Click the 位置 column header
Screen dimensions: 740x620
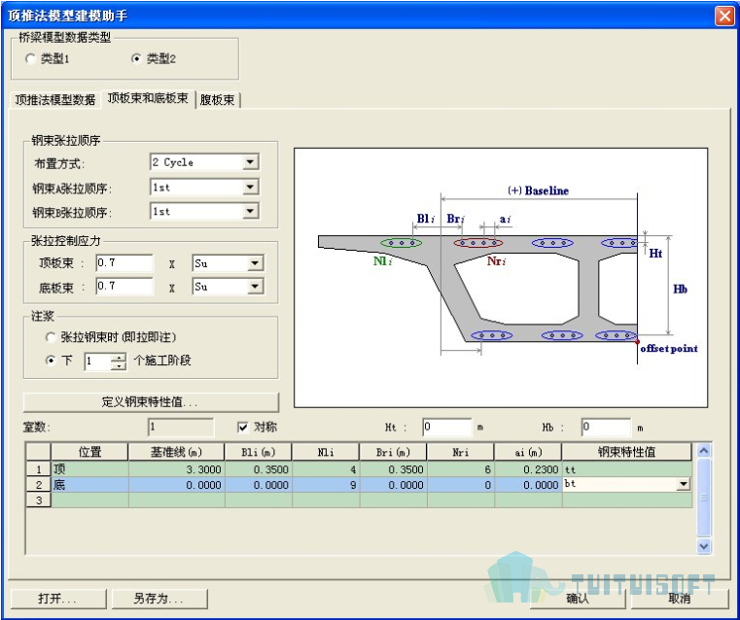(89, 452)
